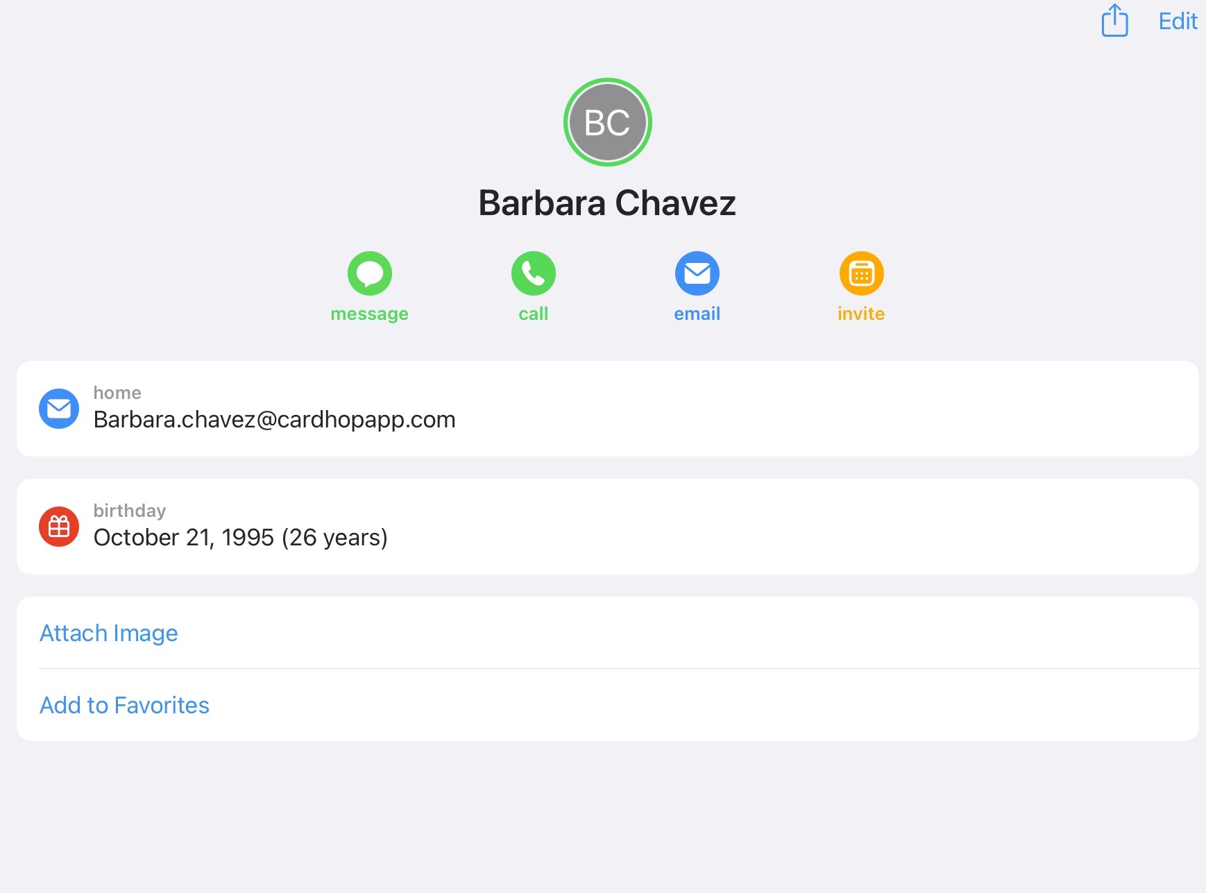This screenshot has width=1206, height=893.
Task: Choose Attach Image
Action: click(x=109, y=633)
